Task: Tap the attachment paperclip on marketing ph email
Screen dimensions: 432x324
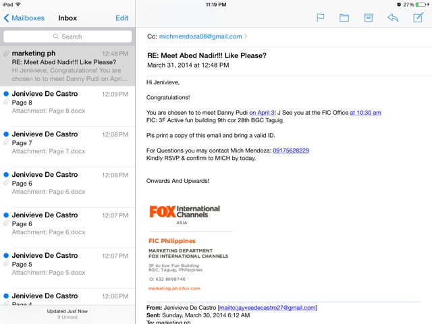Action: [6, 53]
